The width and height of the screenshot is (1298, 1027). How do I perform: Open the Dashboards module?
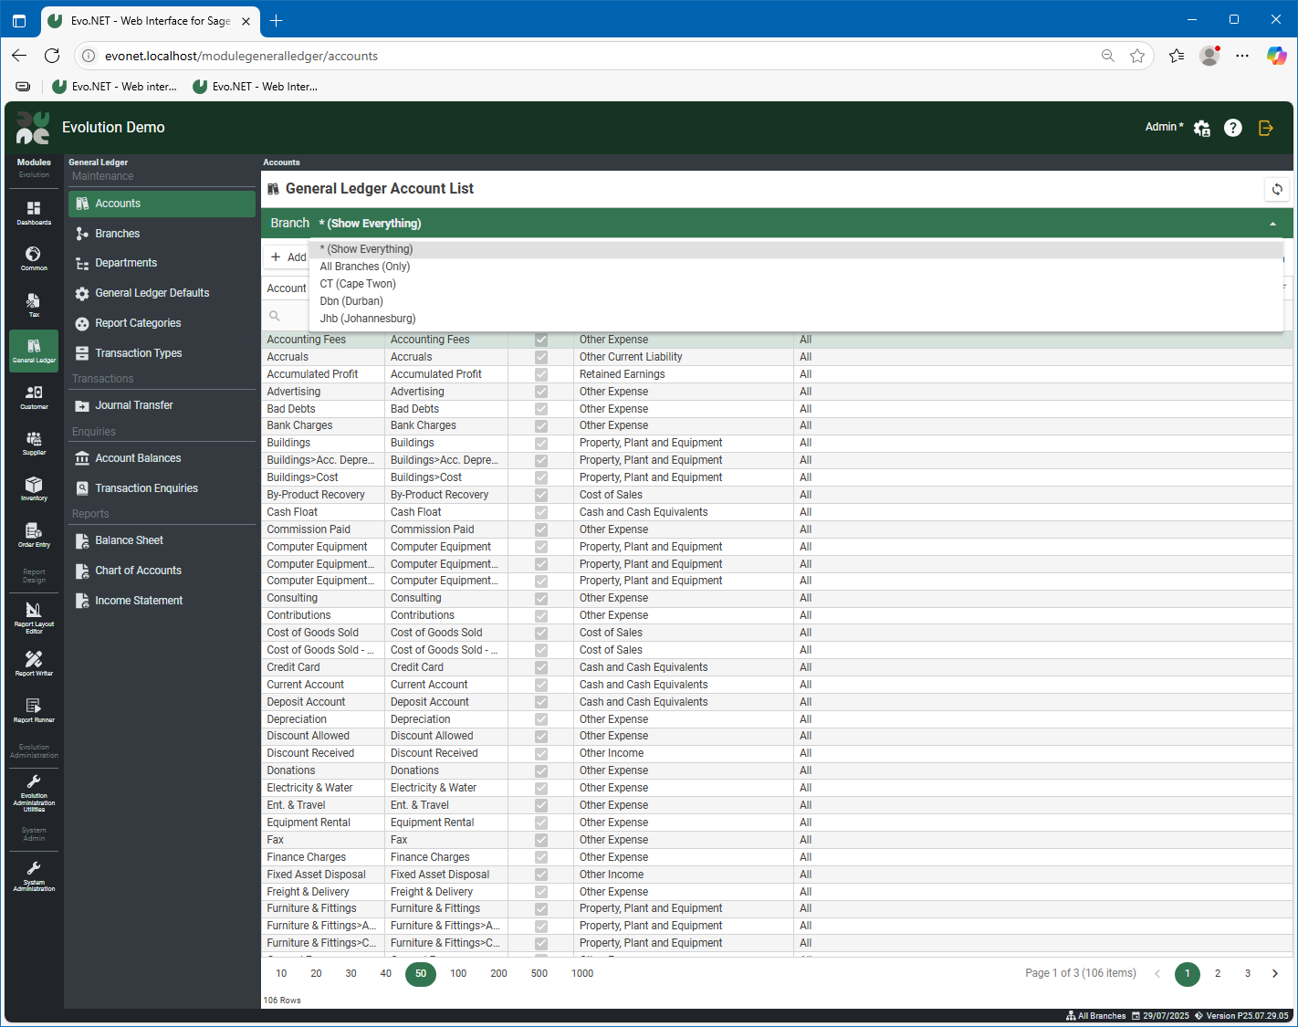[34, 213]
